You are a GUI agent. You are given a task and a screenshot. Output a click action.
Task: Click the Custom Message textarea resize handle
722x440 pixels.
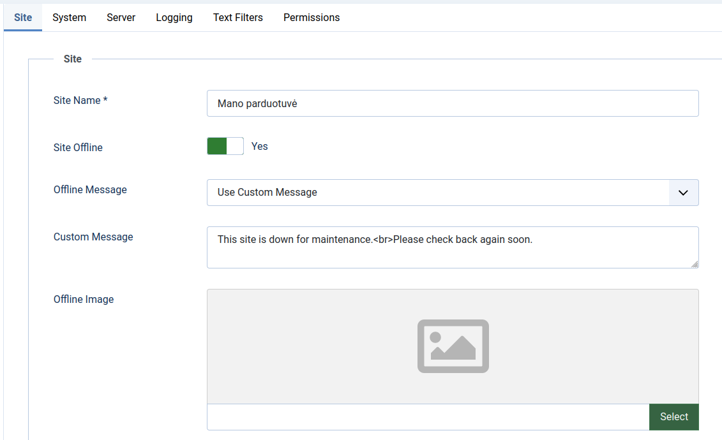click(695, 264)
